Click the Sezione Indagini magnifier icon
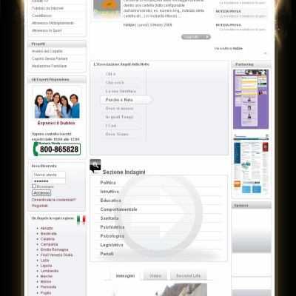The width and height of the screenshot is (296, 296). point(95,166)
